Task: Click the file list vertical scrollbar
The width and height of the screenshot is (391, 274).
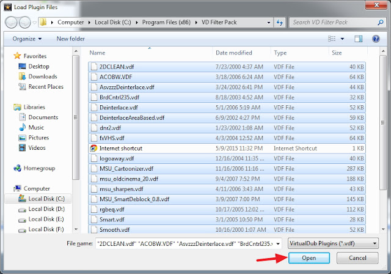Action: click(383, 122)
